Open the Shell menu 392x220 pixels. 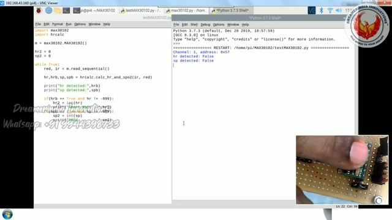pos(194,24)
